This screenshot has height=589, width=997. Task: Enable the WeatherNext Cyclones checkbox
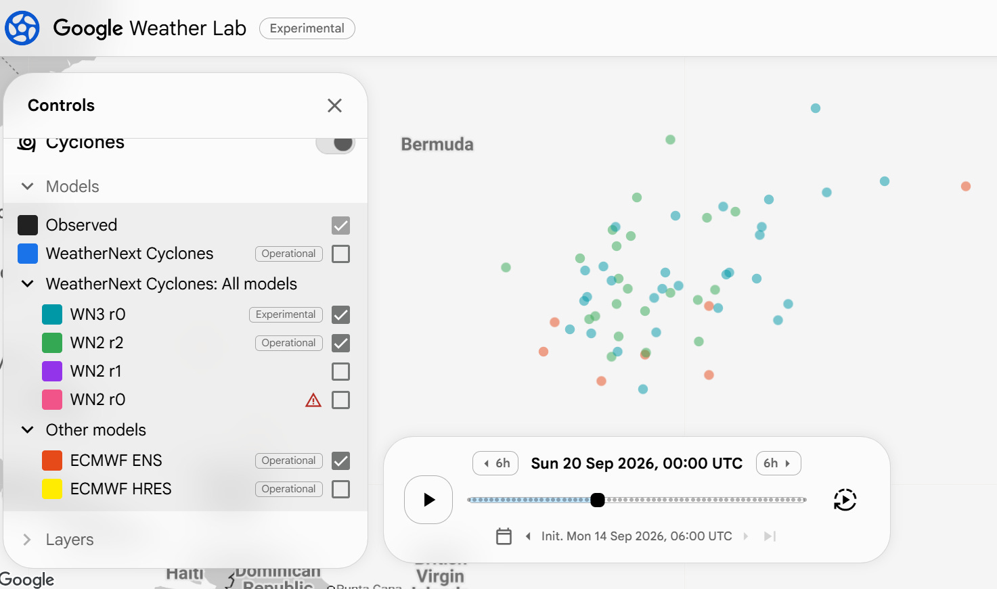[341, 254]
